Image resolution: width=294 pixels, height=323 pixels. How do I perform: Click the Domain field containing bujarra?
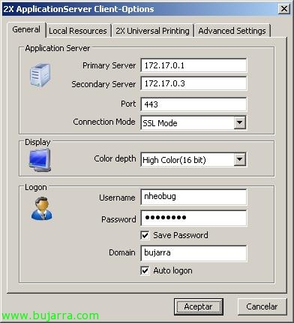tap(193, 253)
